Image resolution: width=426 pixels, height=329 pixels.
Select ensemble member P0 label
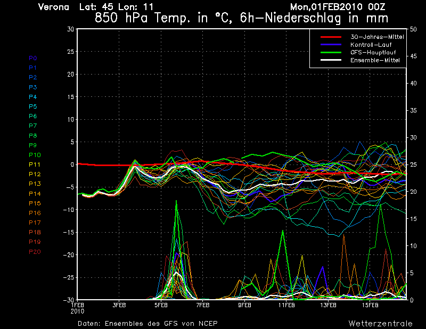coord(33,58)
